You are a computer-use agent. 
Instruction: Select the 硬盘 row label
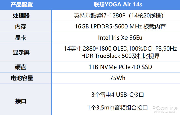(21, 67)
